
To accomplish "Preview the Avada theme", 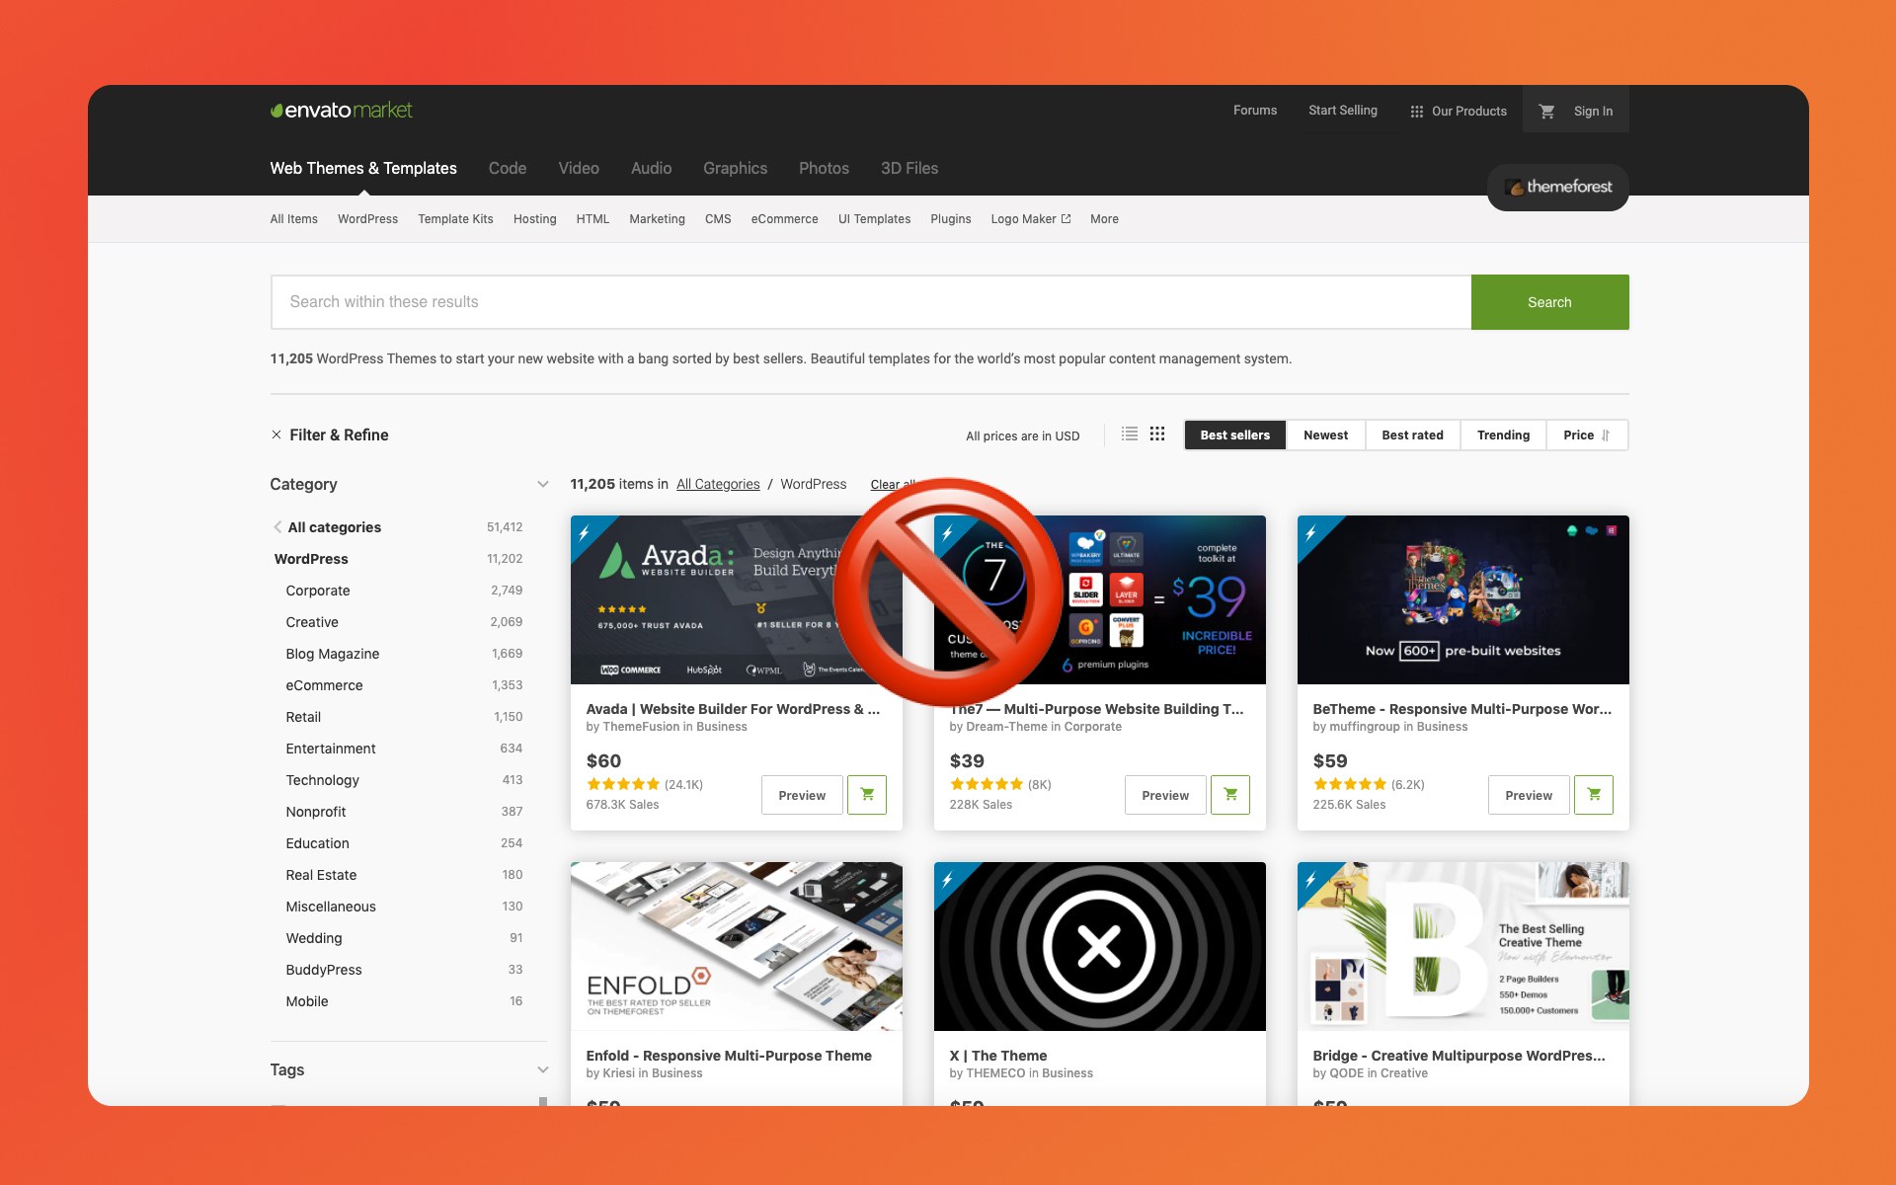I will coord(801,795).
